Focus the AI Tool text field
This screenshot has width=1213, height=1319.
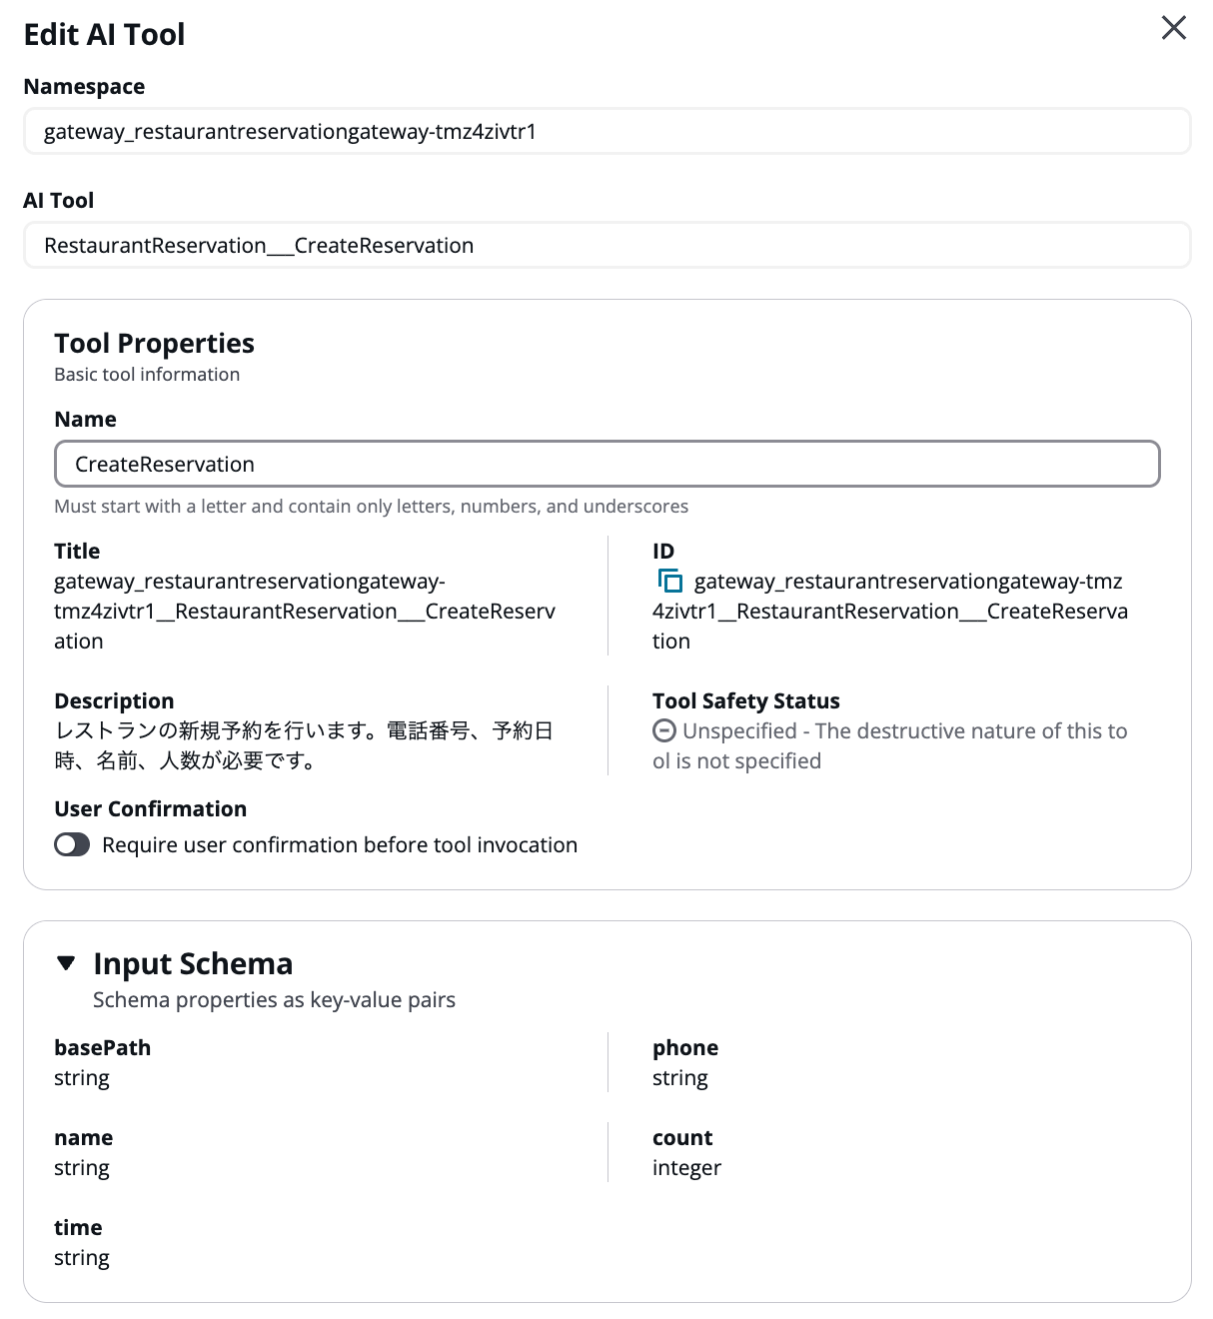click(x=606, y=246)
